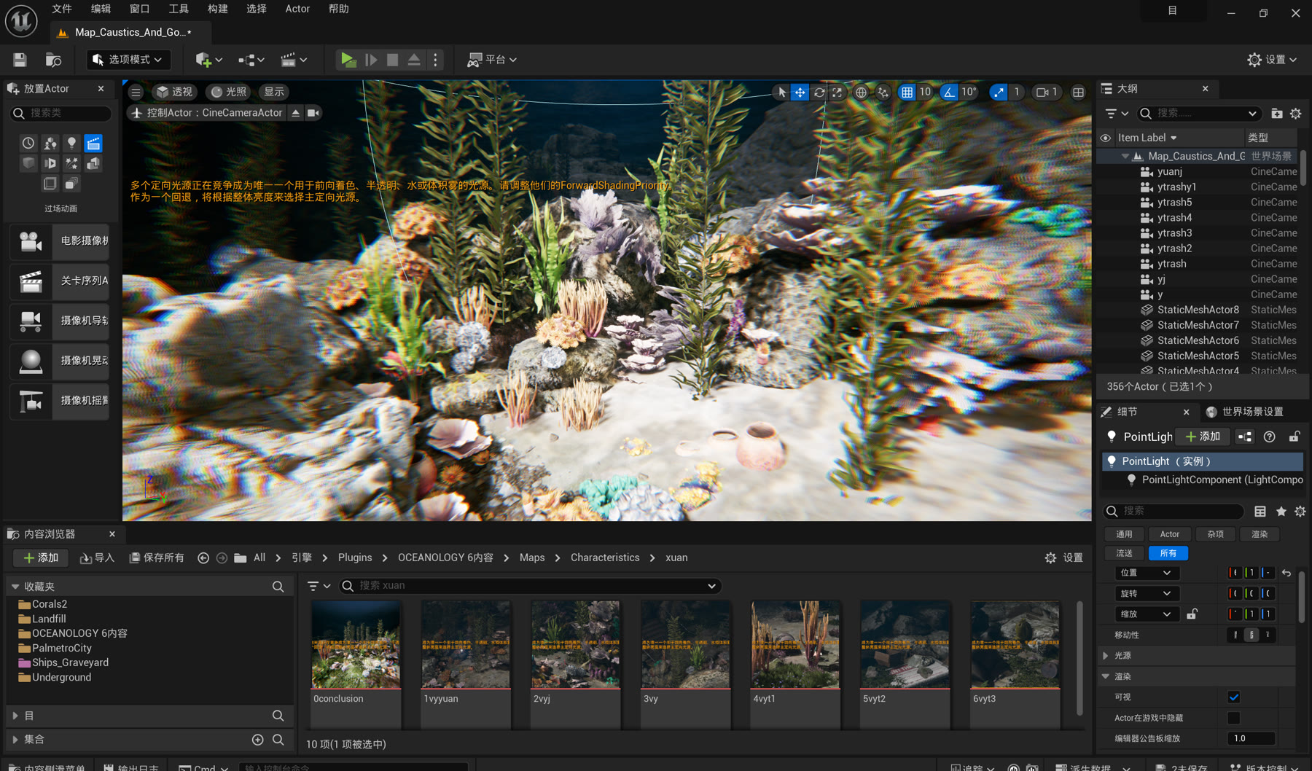Viewport: 1312px width, 771px height.
Task: Toggle visibility column eye in Outliner
Action: pos(1105,138)
